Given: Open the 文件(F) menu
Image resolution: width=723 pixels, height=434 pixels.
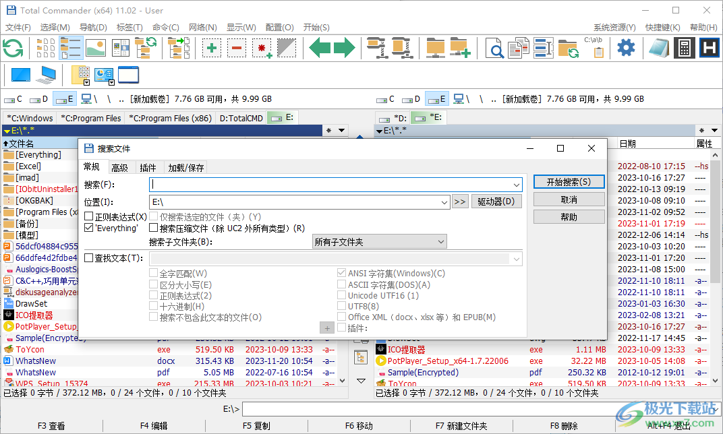Looking at the screenshot, I should pyautogui.click(x=18, y=28).
